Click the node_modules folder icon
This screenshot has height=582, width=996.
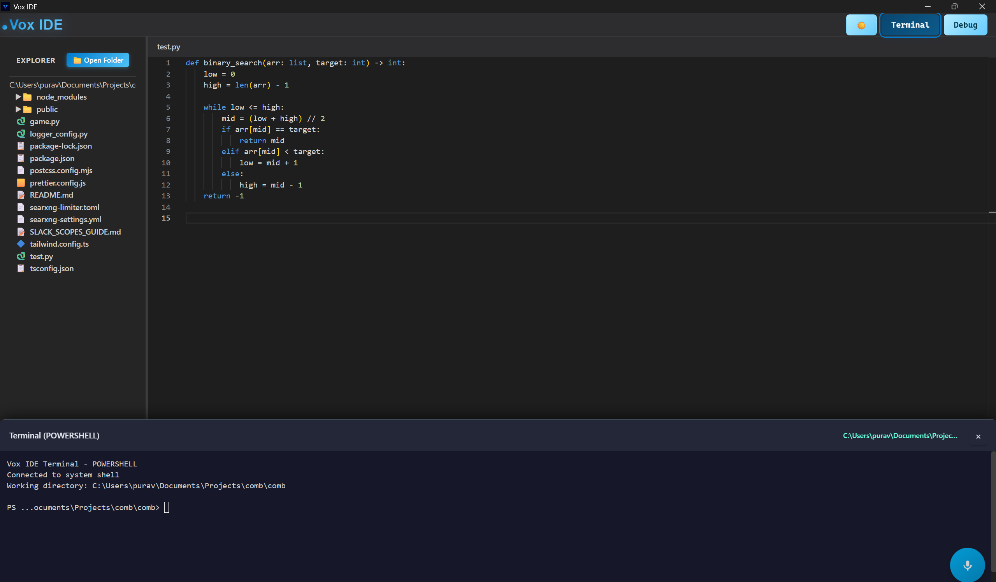coord(27,97)
